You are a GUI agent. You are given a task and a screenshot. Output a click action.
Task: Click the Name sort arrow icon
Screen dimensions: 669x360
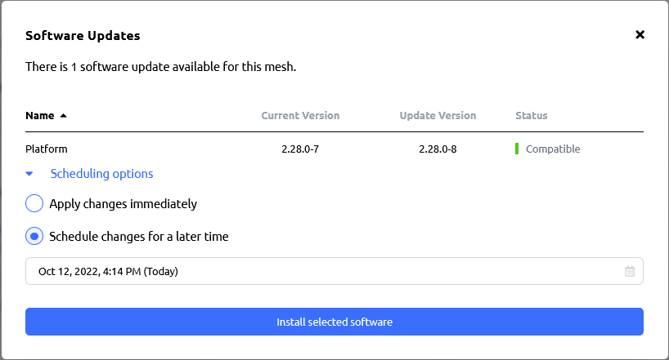pos(64,115)
